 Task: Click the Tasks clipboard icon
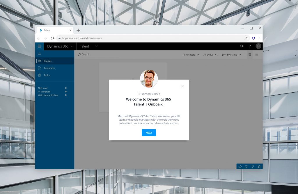(40, 75)
